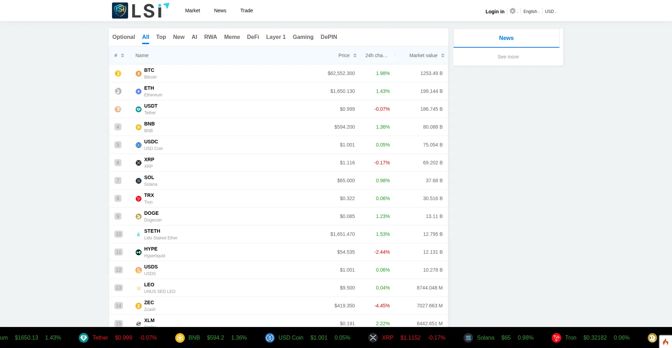Open the USD currency dropdown
The image size is (672, 348).
point(551,12)
